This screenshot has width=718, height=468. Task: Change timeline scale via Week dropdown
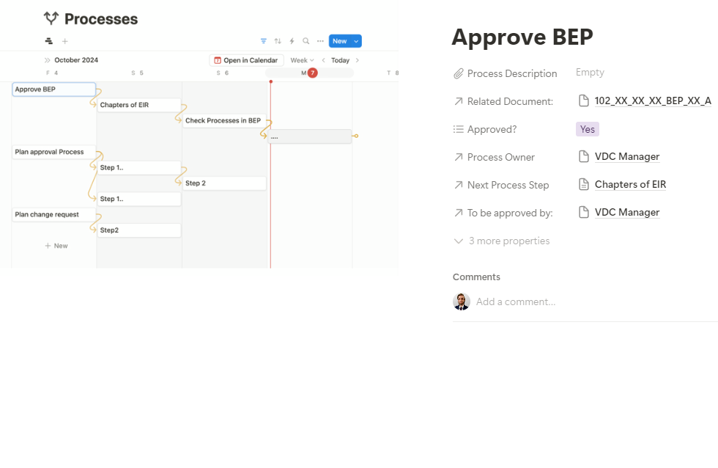pos(302,60)
